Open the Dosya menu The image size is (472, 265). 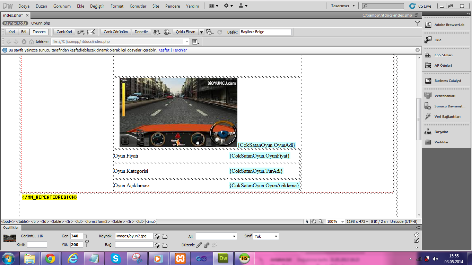[24, 6]
